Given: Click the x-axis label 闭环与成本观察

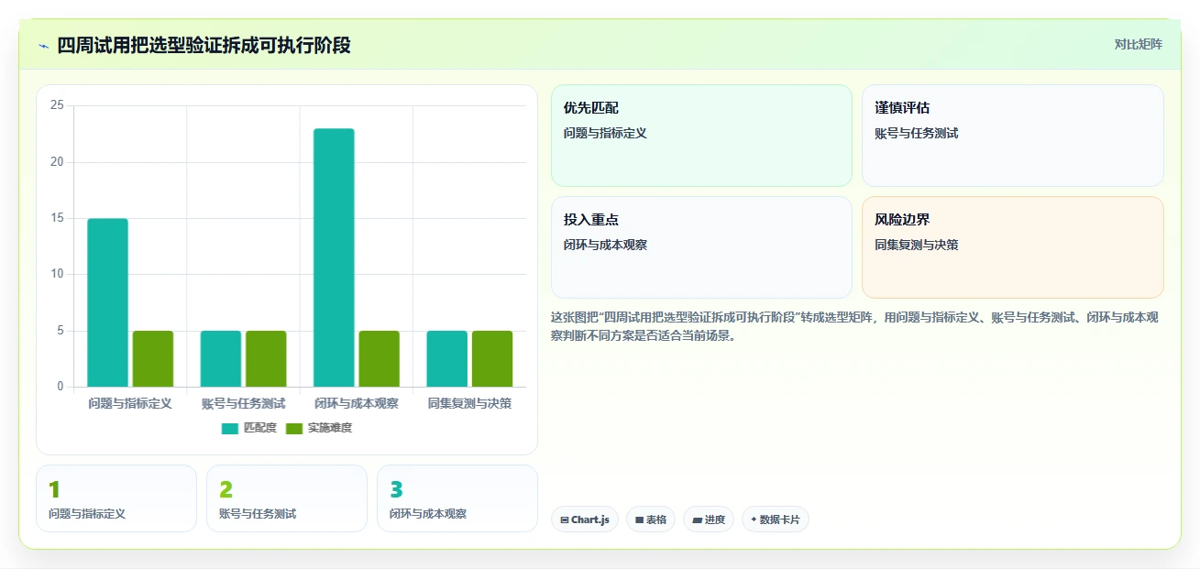Looking at the screenshot, I should (x=357, y=403).
